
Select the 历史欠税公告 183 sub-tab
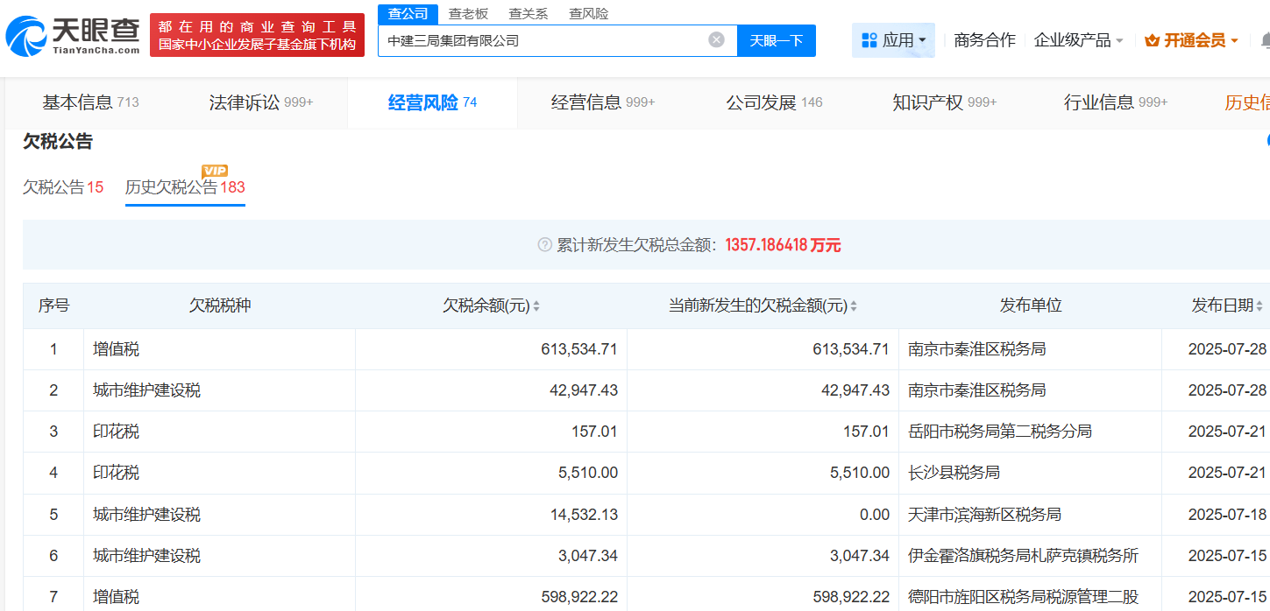click(x=185, y=186)
